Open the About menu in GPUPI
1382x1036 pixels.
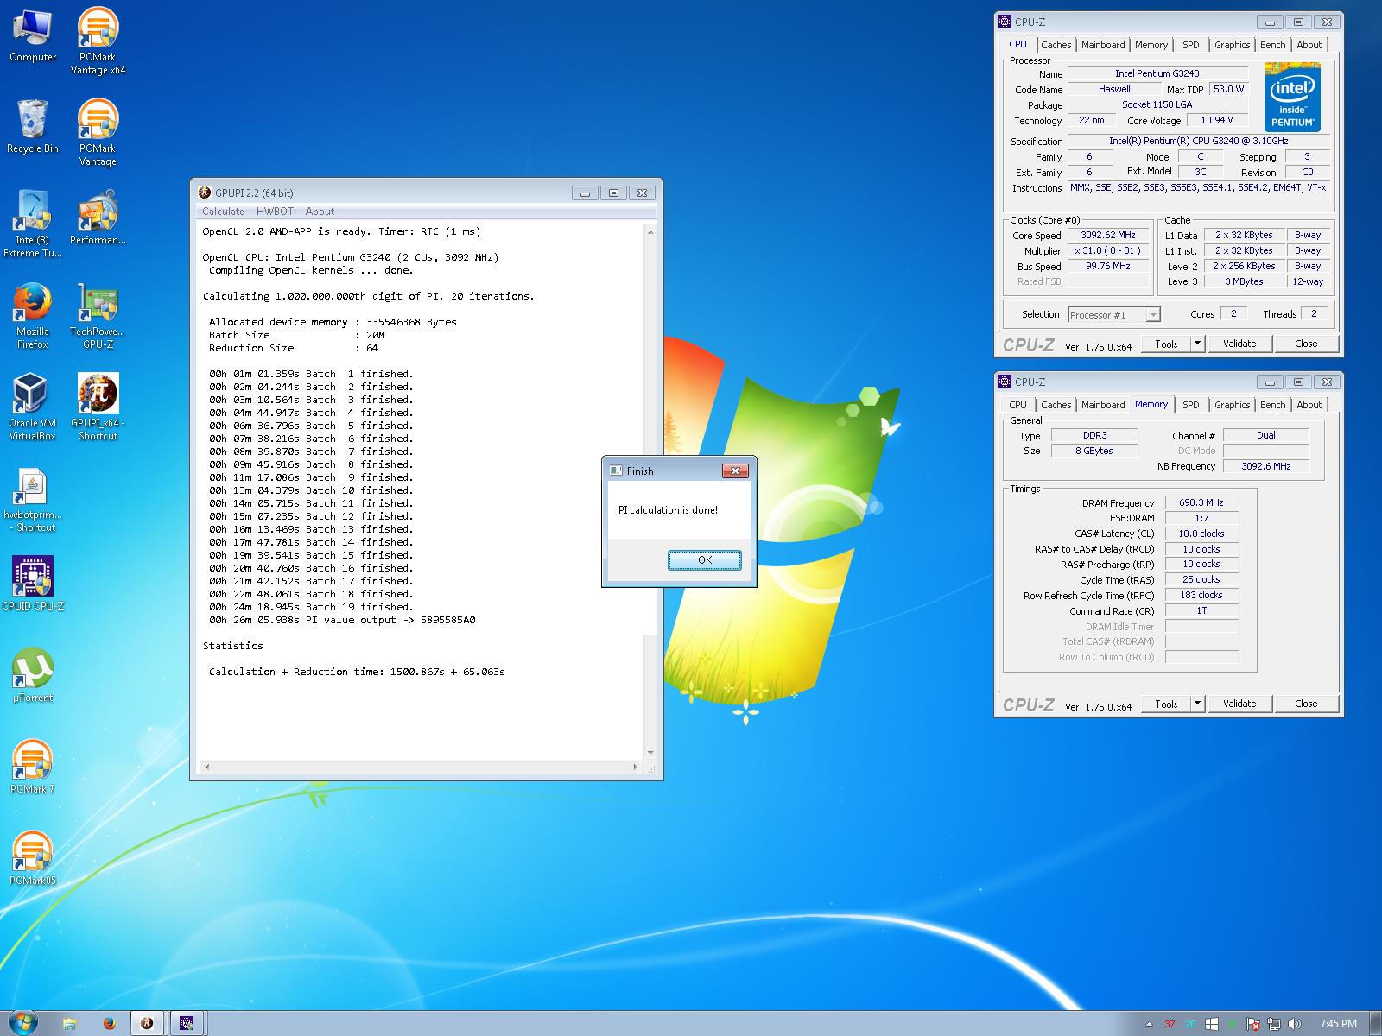coord(320,212)
